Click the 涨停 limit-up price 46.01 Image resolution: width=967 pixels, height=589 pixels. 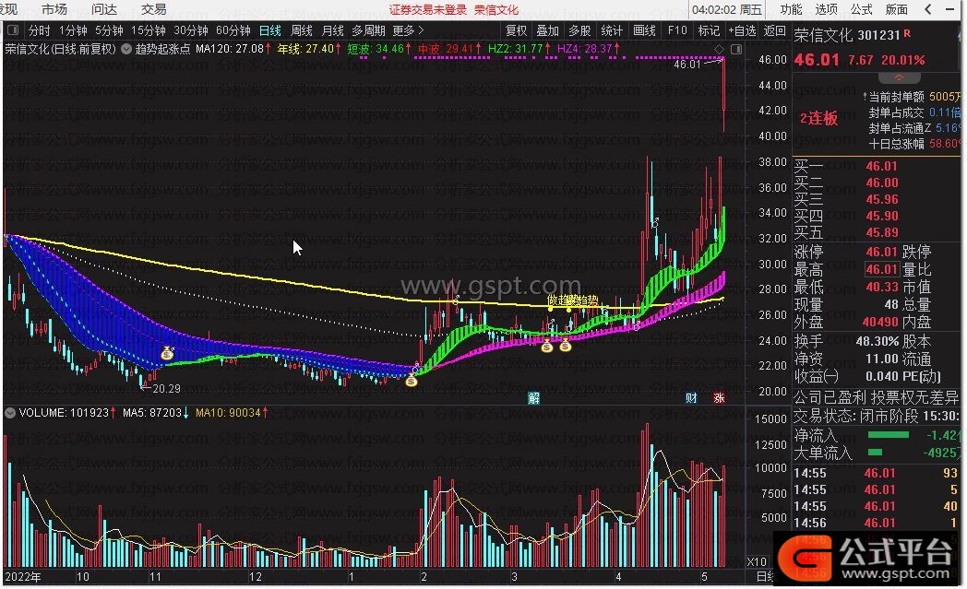point(881,252)
